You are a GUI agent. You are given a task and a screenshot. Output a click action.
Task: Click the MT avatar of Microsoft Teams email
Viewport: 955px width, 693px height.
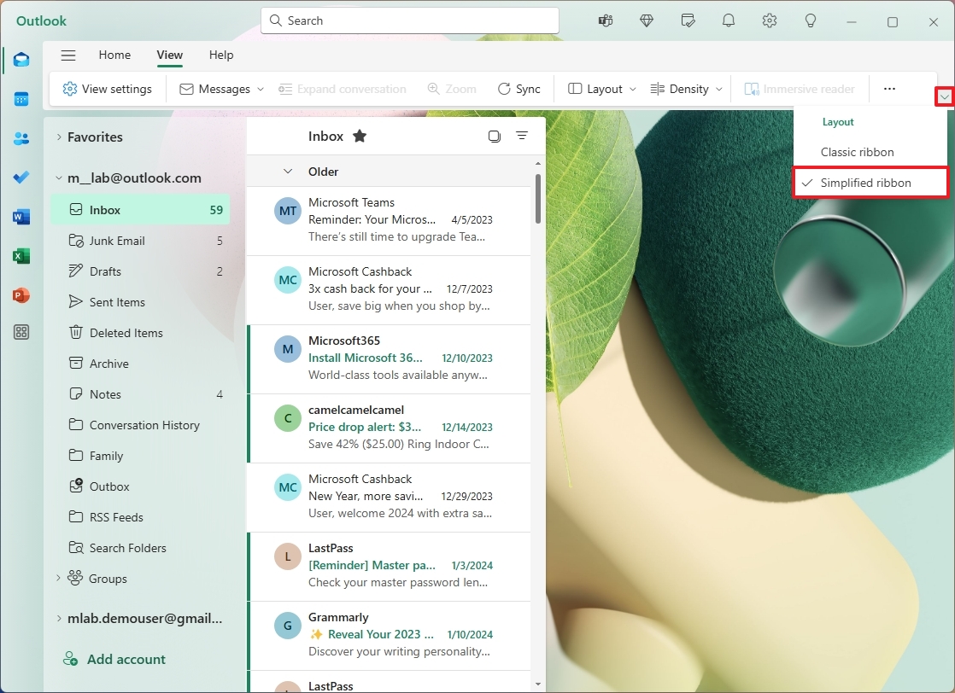288,211
